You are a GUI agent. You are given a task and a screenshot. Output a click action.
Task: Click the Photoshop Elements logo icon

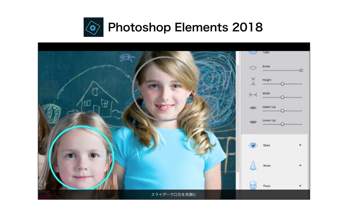[x=93, y=27]
